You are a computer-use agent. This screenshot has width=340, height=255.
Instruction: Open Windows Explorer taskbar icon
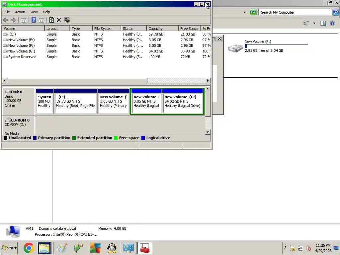coord(44,248)
